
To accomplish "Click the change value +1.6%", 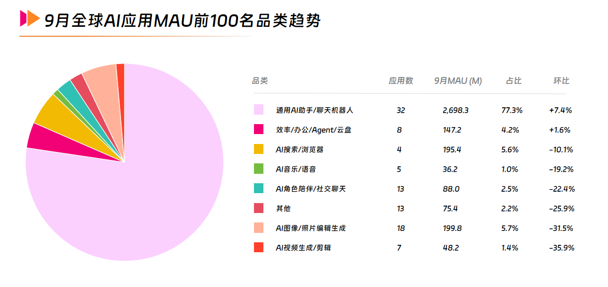I will (x=559, y=130).
